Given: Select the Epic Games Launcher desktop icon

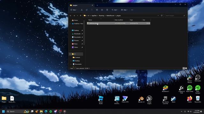Looking at the screenshot, I should pyautogui.click(x=165, y=100).
